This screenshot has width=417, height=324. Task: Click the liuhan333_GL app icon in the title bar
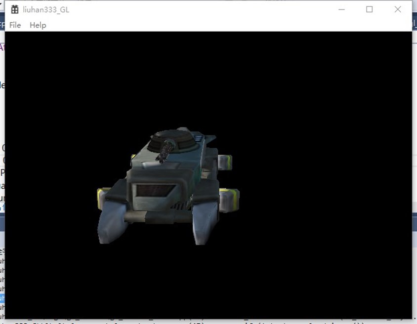coord(15,9)
